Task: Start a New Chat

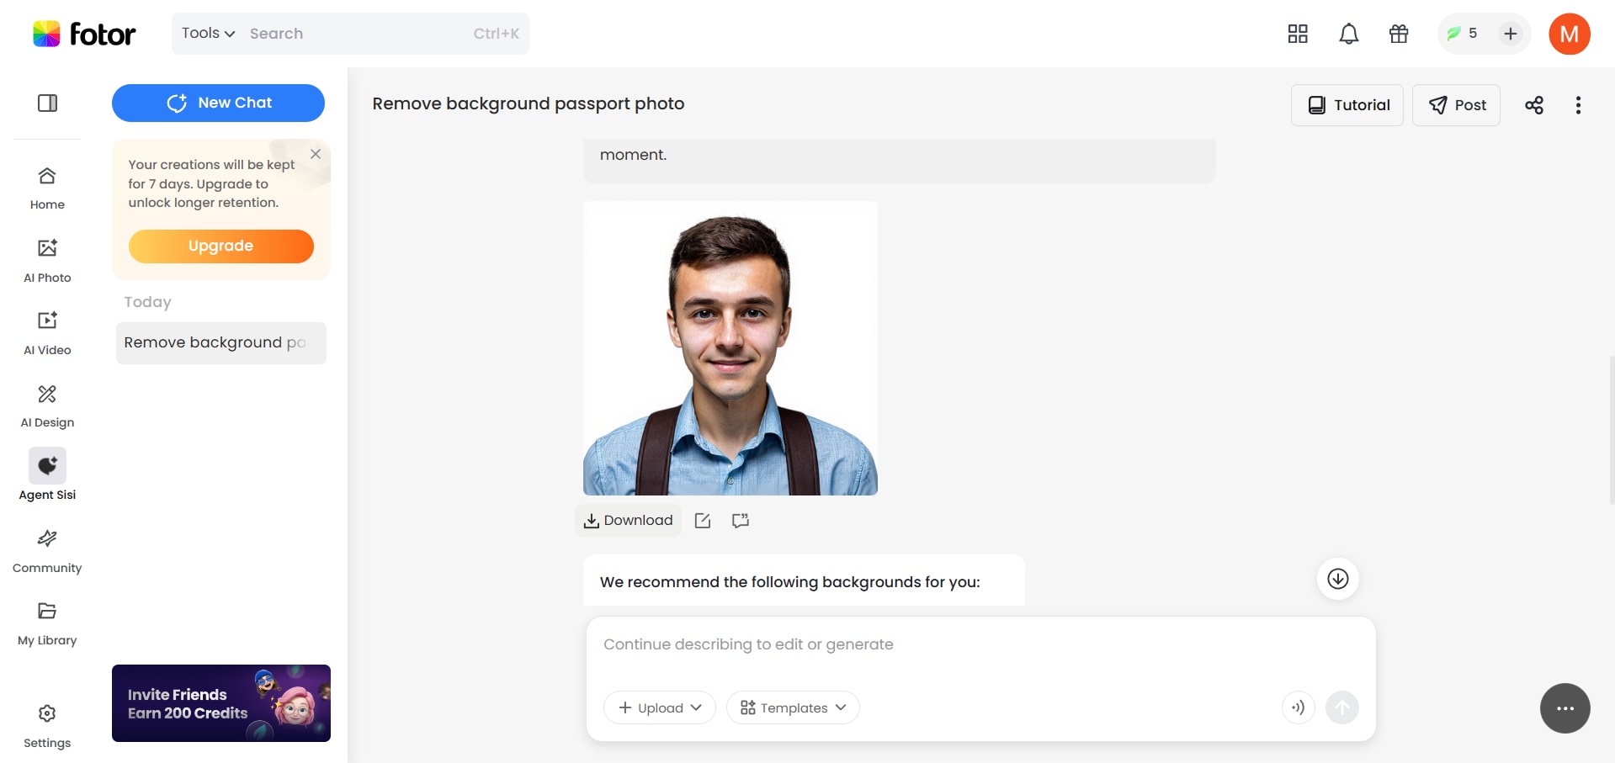Action: pyautogui.click(x=218, y=103)
